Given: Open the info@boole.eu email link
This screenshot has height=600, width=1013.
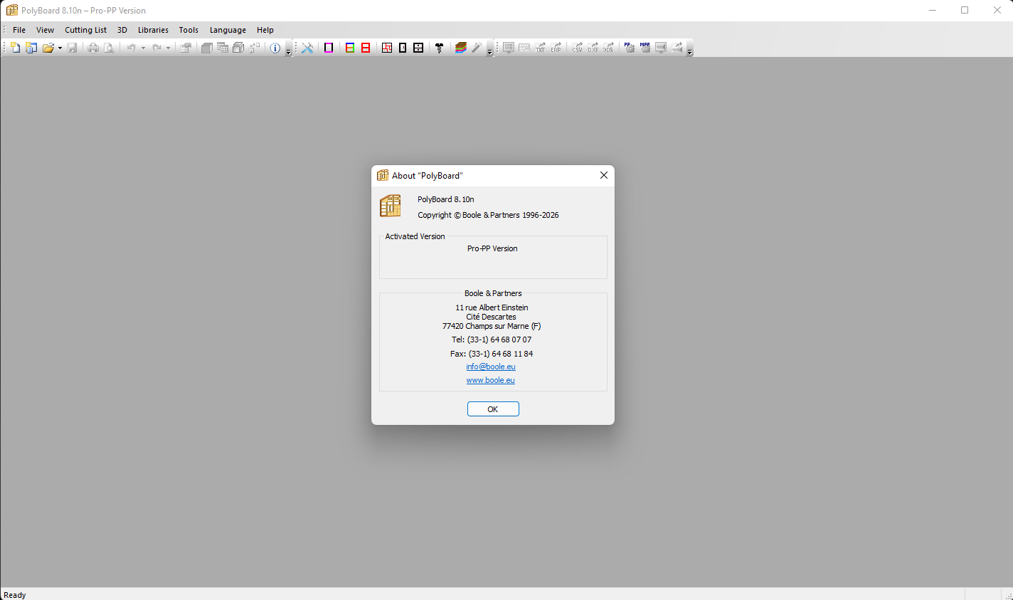Looking at the screenshot, I should (x=491, y=367).
